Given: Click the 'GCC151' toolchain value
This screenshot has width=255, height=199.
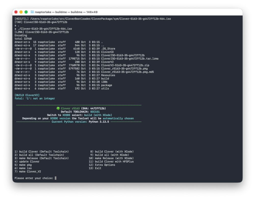Looking at the screenshot, I should [95, 112].
